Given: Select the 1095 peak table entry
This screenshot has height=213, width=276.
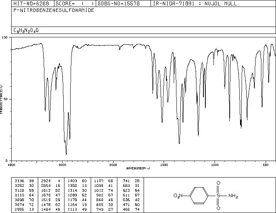Looking at the screenshot, I should pyautogui.click(x=103, y=186).
